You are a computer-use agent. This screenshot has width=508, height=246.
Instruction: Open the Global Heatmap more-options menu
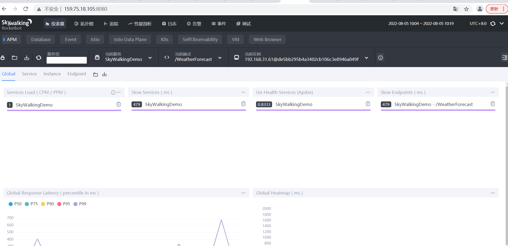click(x=493, y=193)
